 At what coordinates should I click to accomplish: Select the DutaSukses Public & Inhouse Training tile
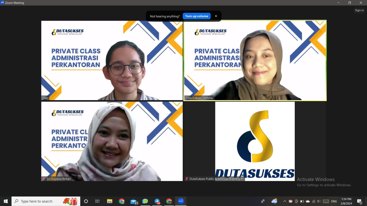pyautogui.click(x=255, y=141)
